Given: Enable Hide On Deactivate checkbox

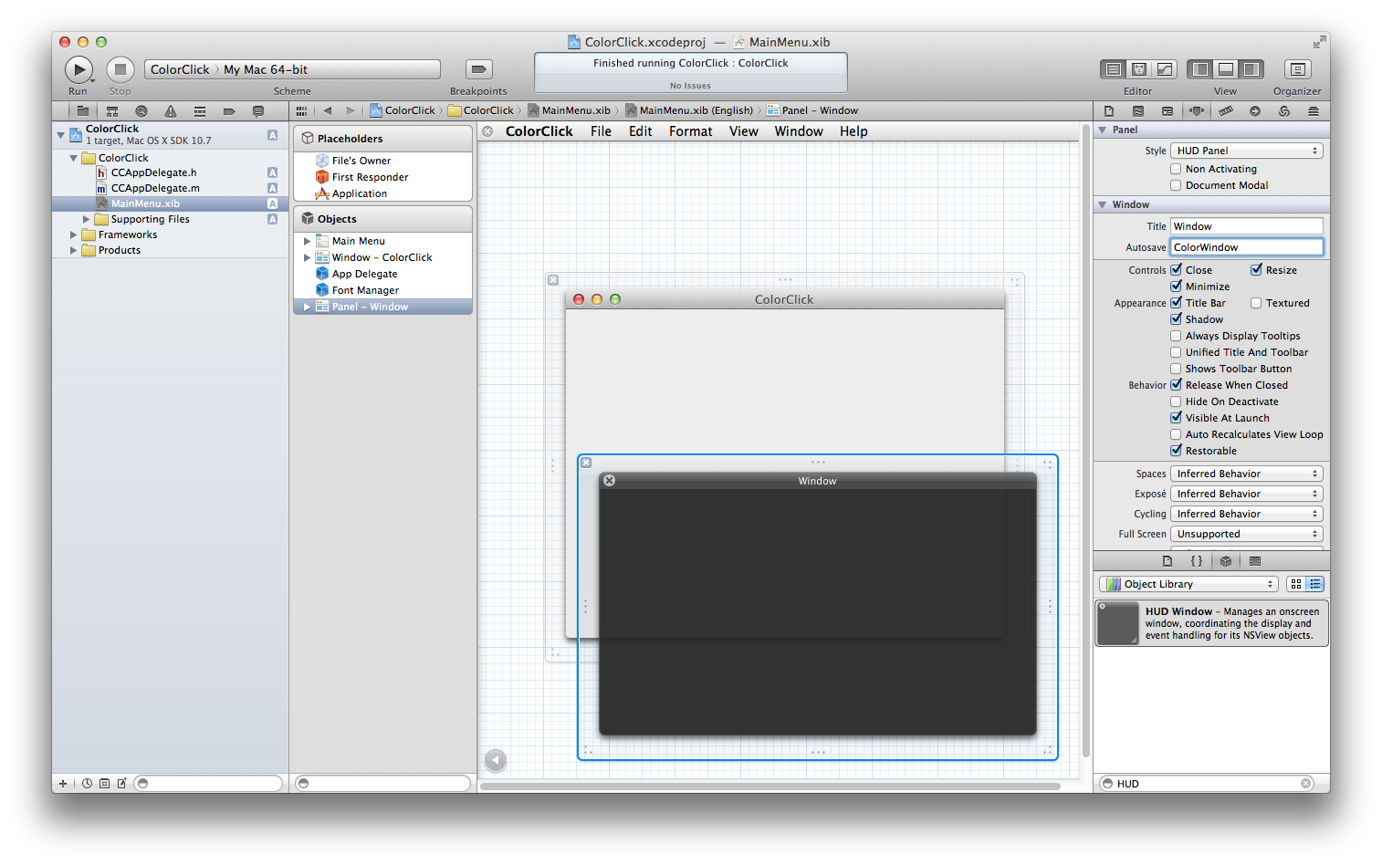Looking at the screenshot, I should (x=1176, y=401).
